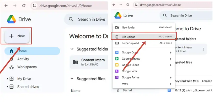This screenshot has width=213, height=102.
Task: Collapse the Suggested files section, left window
Action: (x=72, y=79)
